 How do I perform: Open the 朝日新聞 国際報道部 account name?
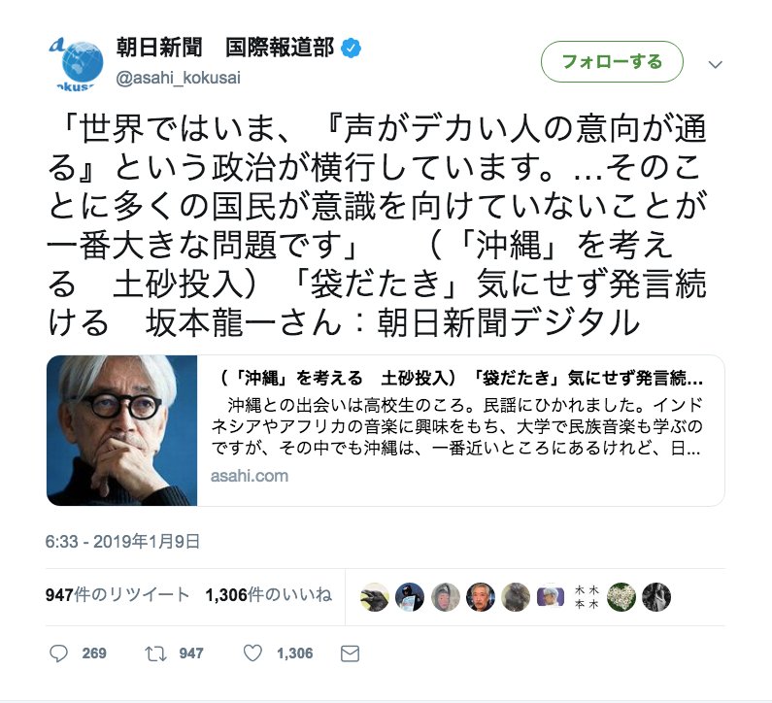tap(225, 48)
